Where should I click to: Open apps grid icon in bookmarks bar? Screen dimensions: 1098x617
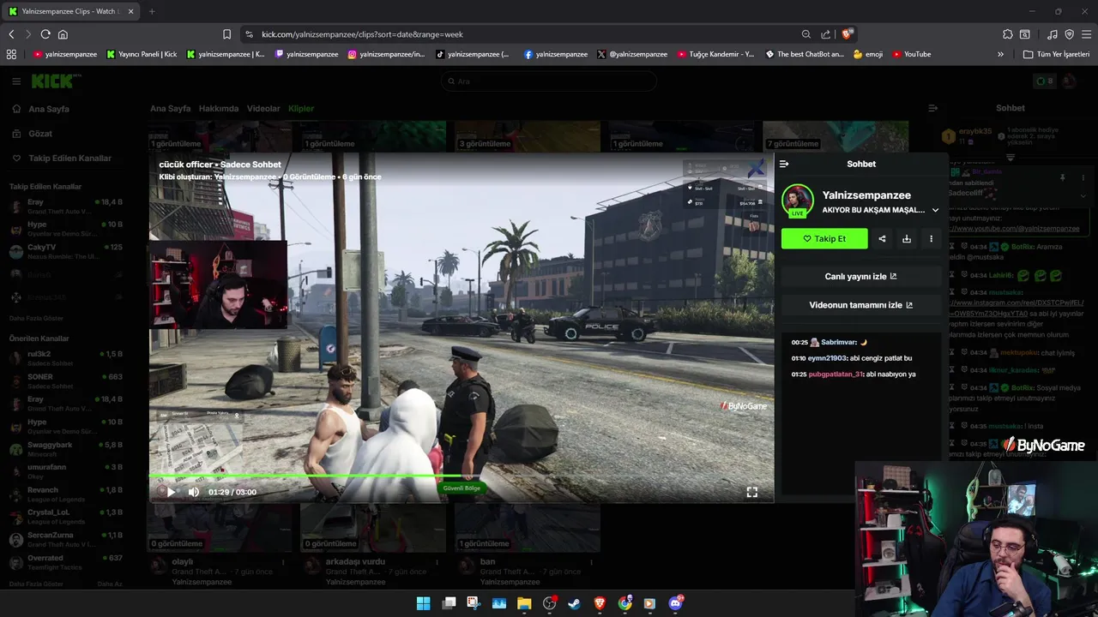[11, 54]
